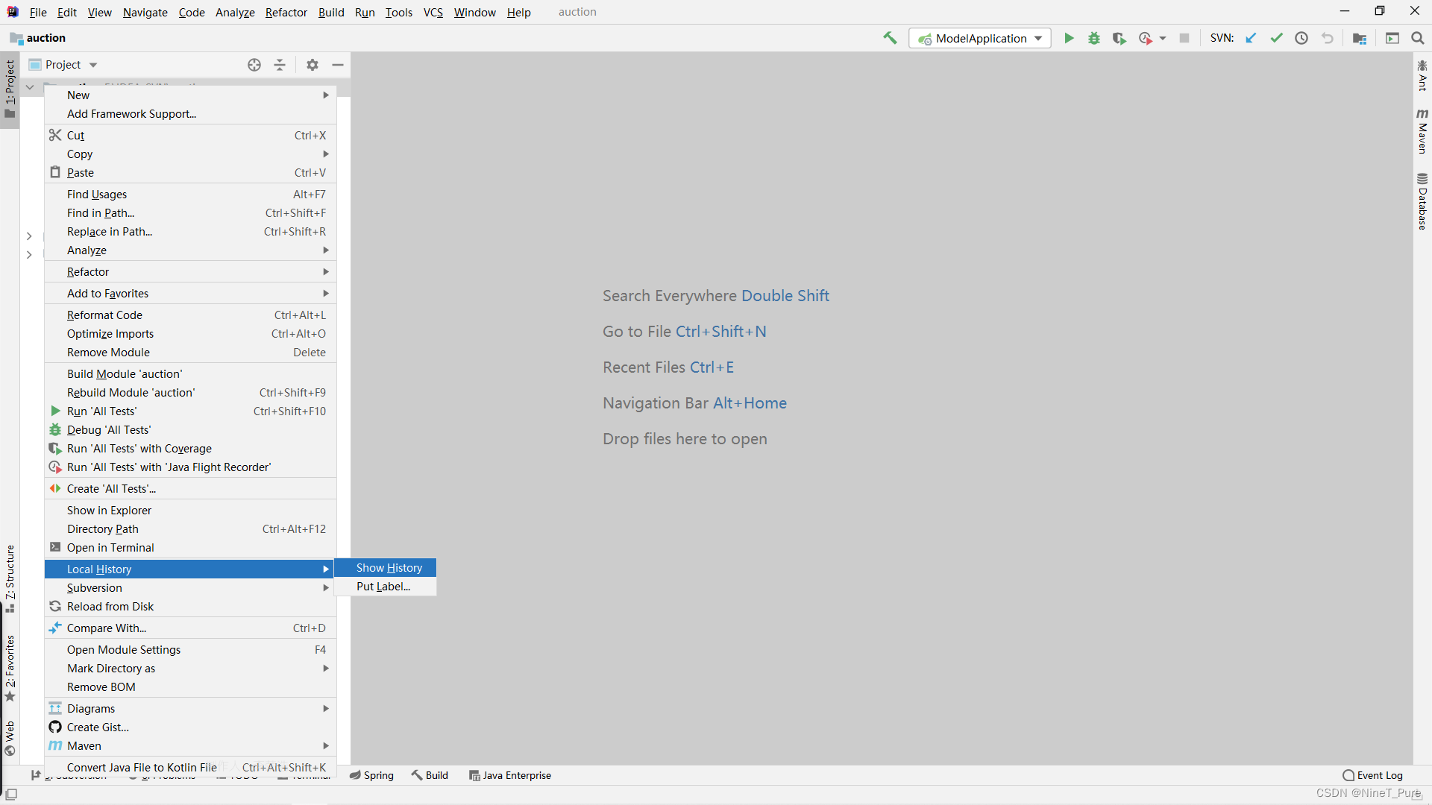Click Project panel settings gear icon

tap(313, 65)
